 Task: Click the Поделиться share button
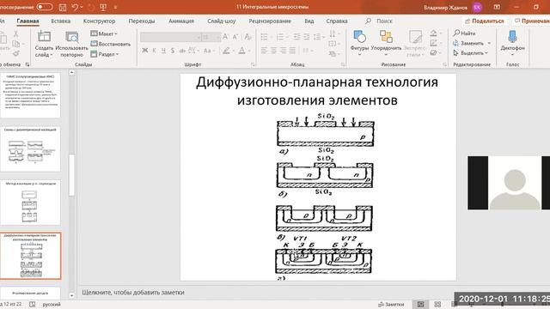point(484,21)
